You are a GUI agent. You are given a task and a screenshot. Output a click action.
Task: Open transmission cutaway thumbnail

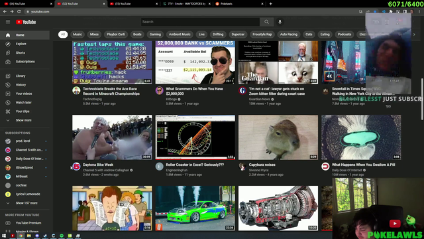[x=278, y=208]
